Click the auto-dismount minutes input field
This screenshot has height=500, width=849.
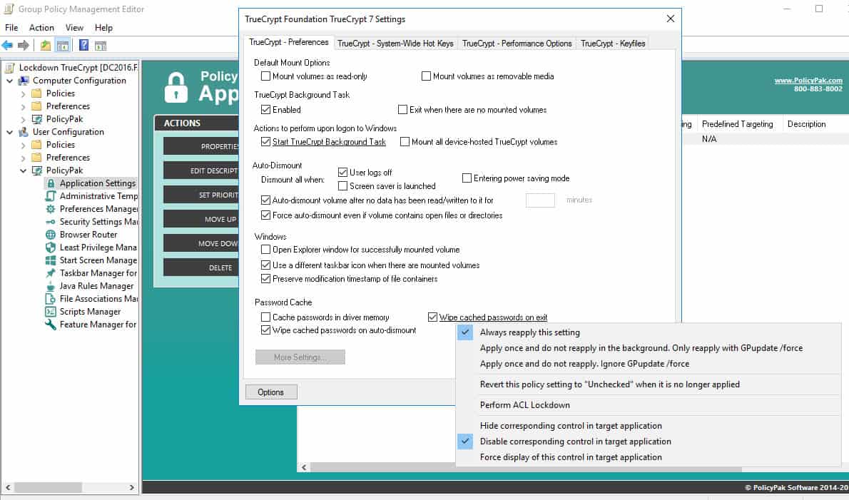coord(540,200)
